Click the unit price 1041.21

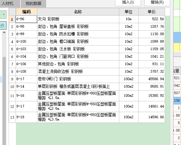152,57
